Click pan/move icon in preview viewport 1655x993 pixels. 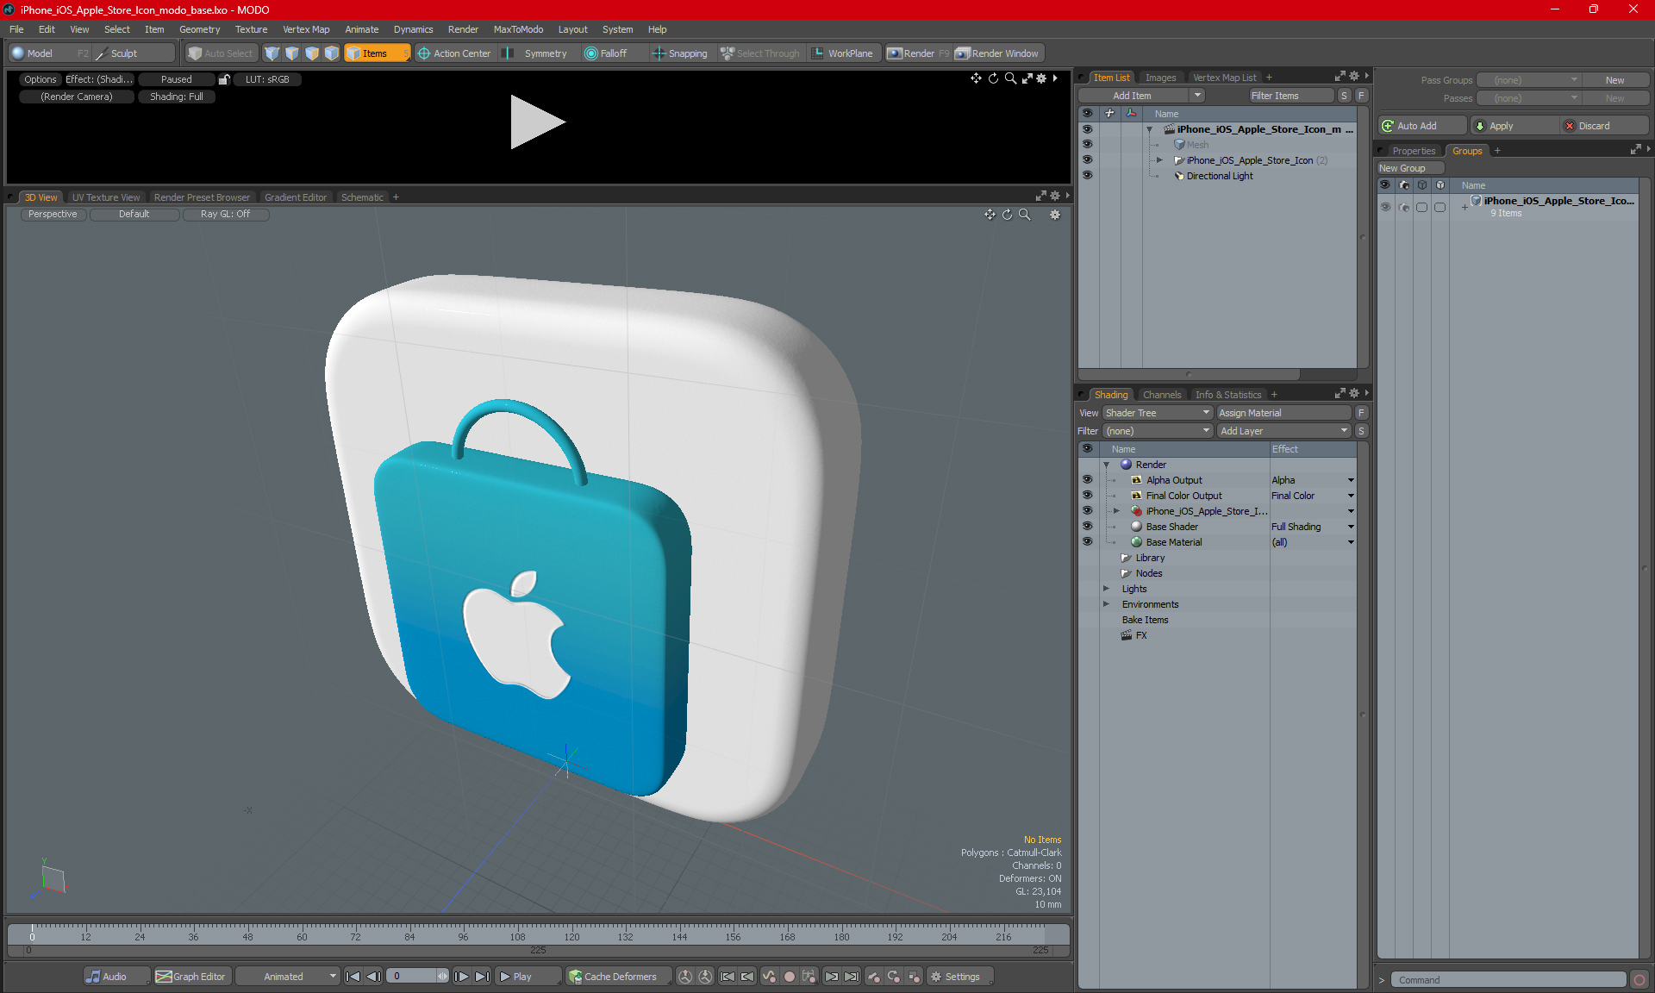click(976, 78)
